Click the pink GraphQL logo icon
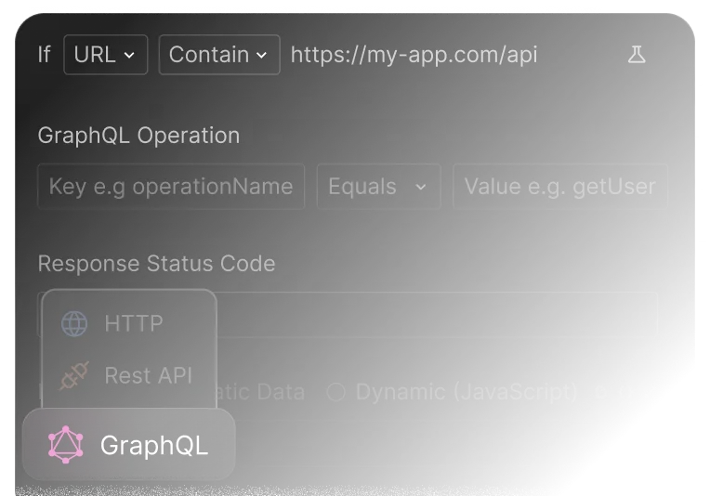This screenshot has height=496, width=710. (66, 444)
